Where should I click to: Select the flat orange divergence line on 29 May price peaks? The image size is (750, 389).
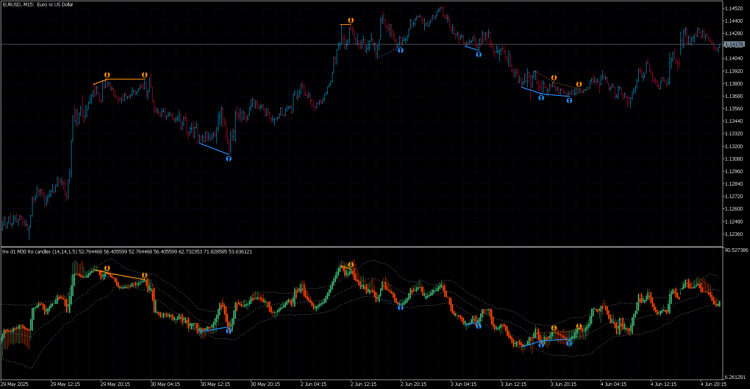125,79
